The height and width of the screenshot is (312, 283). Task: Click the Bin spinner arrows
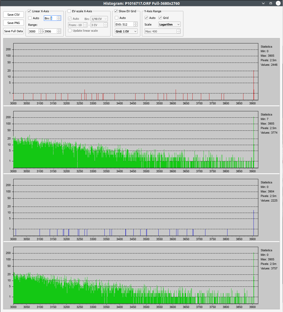click(59, 18)
